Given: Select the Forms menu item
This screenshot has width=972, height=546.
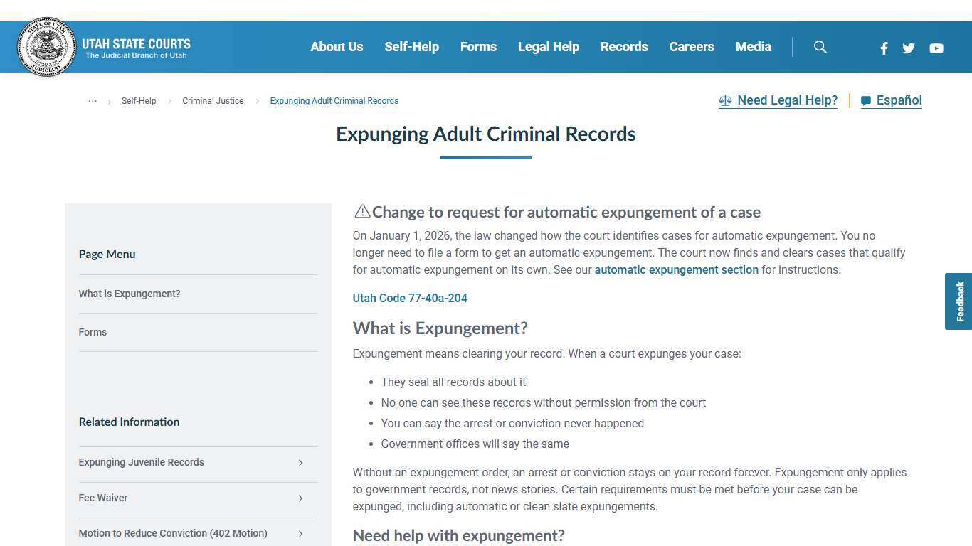Looking at the screenshot, I should 478,47.
